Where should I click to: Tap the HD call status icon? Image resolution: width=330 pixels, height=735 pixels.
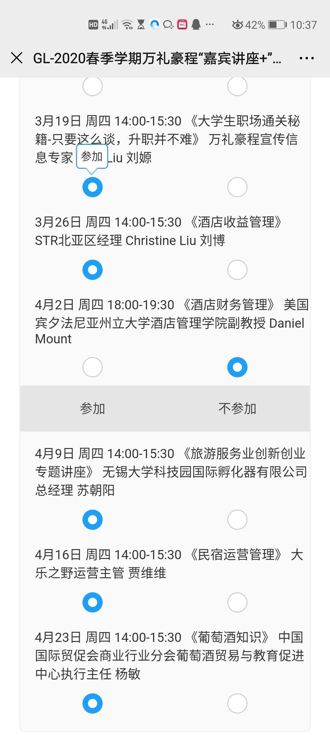point(93,25)
